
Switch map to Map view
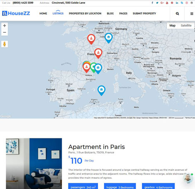pos(172,25)
